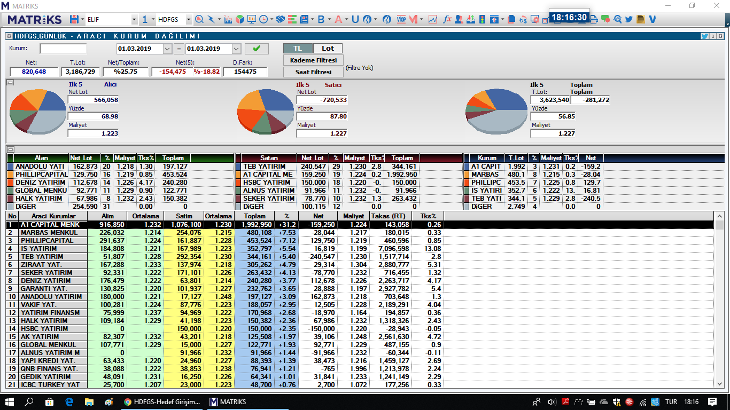Click the blue V toolbar icon
This screenshot has height=410, width=730.
[x=652, y=20]
